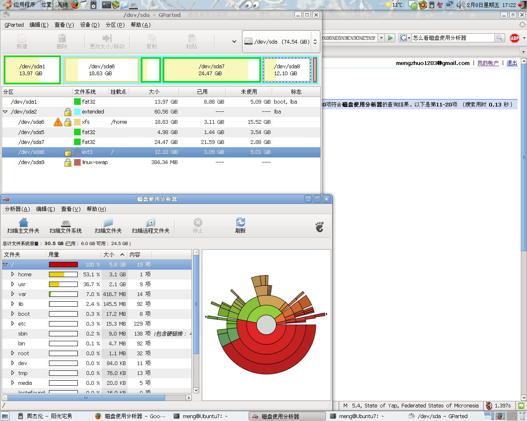Select the /dev/sda5 row in partition list

[161, 132]
